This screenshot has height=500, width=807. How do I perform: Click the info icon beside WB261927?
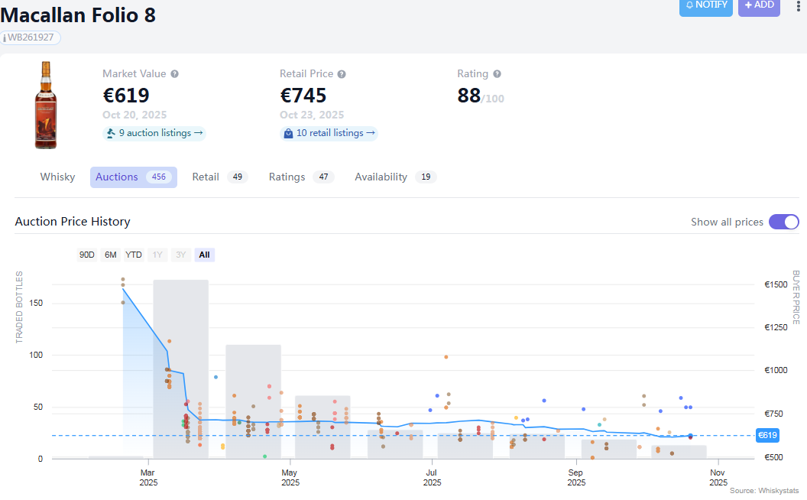click(x=5, y=37)
